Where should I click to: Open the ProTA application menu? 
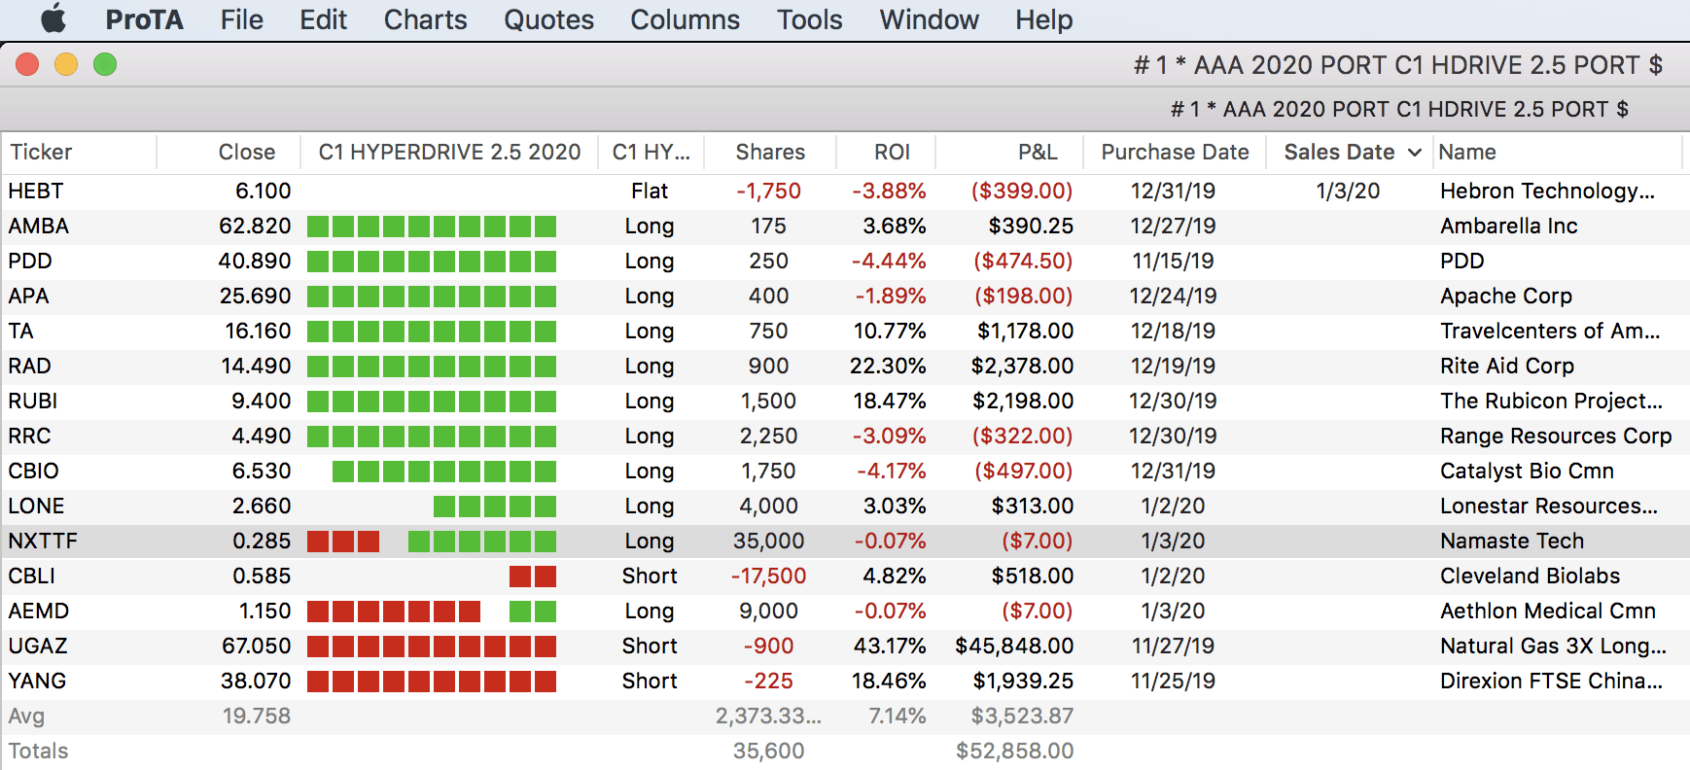click(x=144, y=19)
